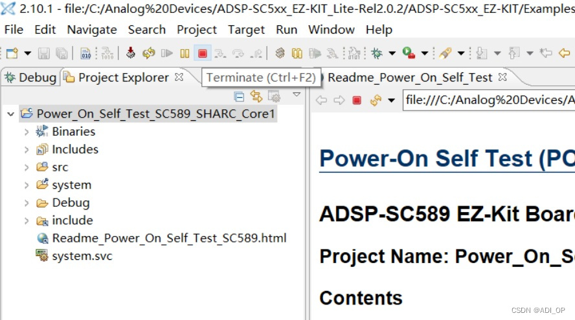The image size is (575, 320).
Task: Open the Next Annotation dropdown arrow
Action: coord(497,54)
